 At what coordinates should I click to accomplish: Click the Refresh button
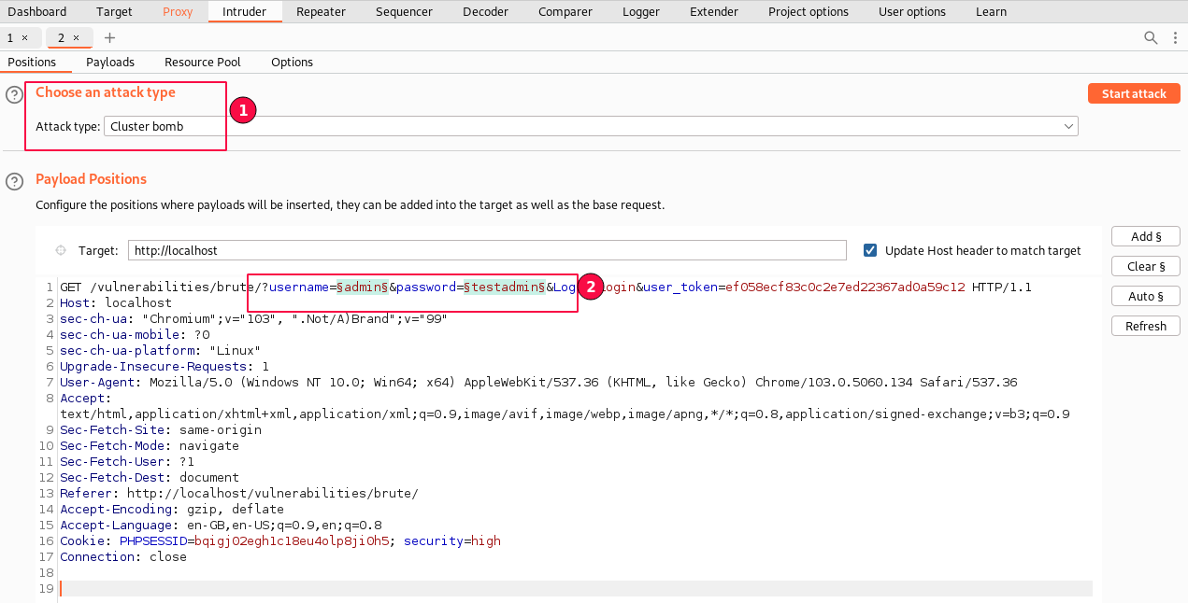1145,326
